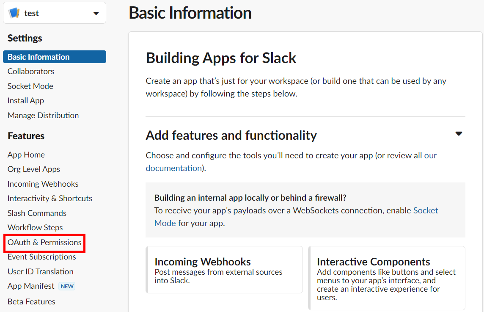This screenshot has height=312, width=484.
Task: Click the firewall question bold text
Action: coord(250,198)
